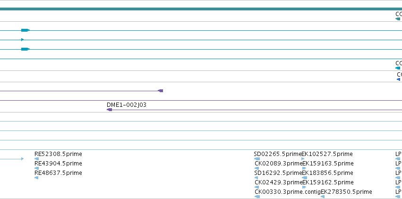The height and width of the screenshot is (199, 402).
Task: Click the arrow glyph under CK00330.3prime.contig
Action: point(257,197)
